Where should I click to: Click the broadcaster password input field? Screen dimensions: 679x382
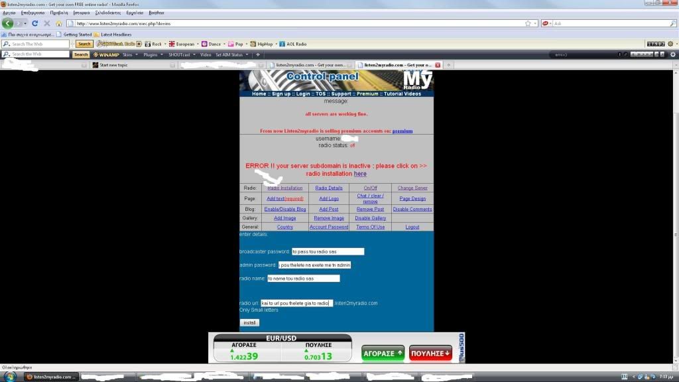(328, 252)
